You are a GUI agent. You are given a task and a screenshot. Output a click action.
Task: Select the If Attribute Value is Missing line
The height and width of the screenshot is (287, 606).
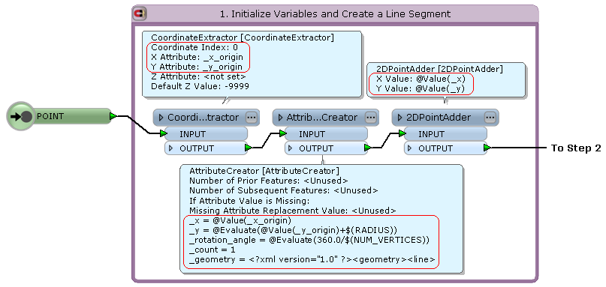(249, 201)
